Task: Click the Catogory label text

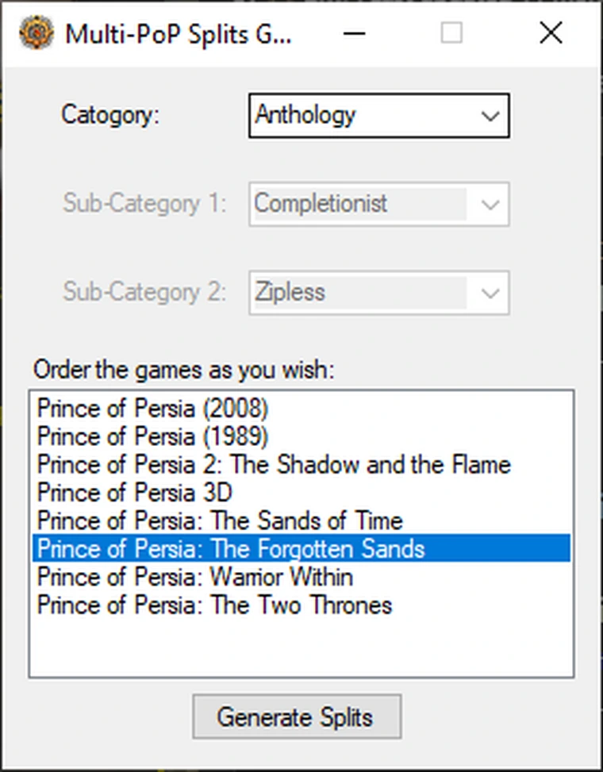Action: tap(110, 115)
